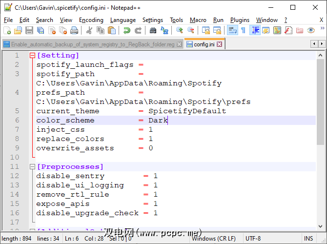Viewport: 327px width, 244px height.
Task: Click the Save All icon
Action: click(41, 31)
